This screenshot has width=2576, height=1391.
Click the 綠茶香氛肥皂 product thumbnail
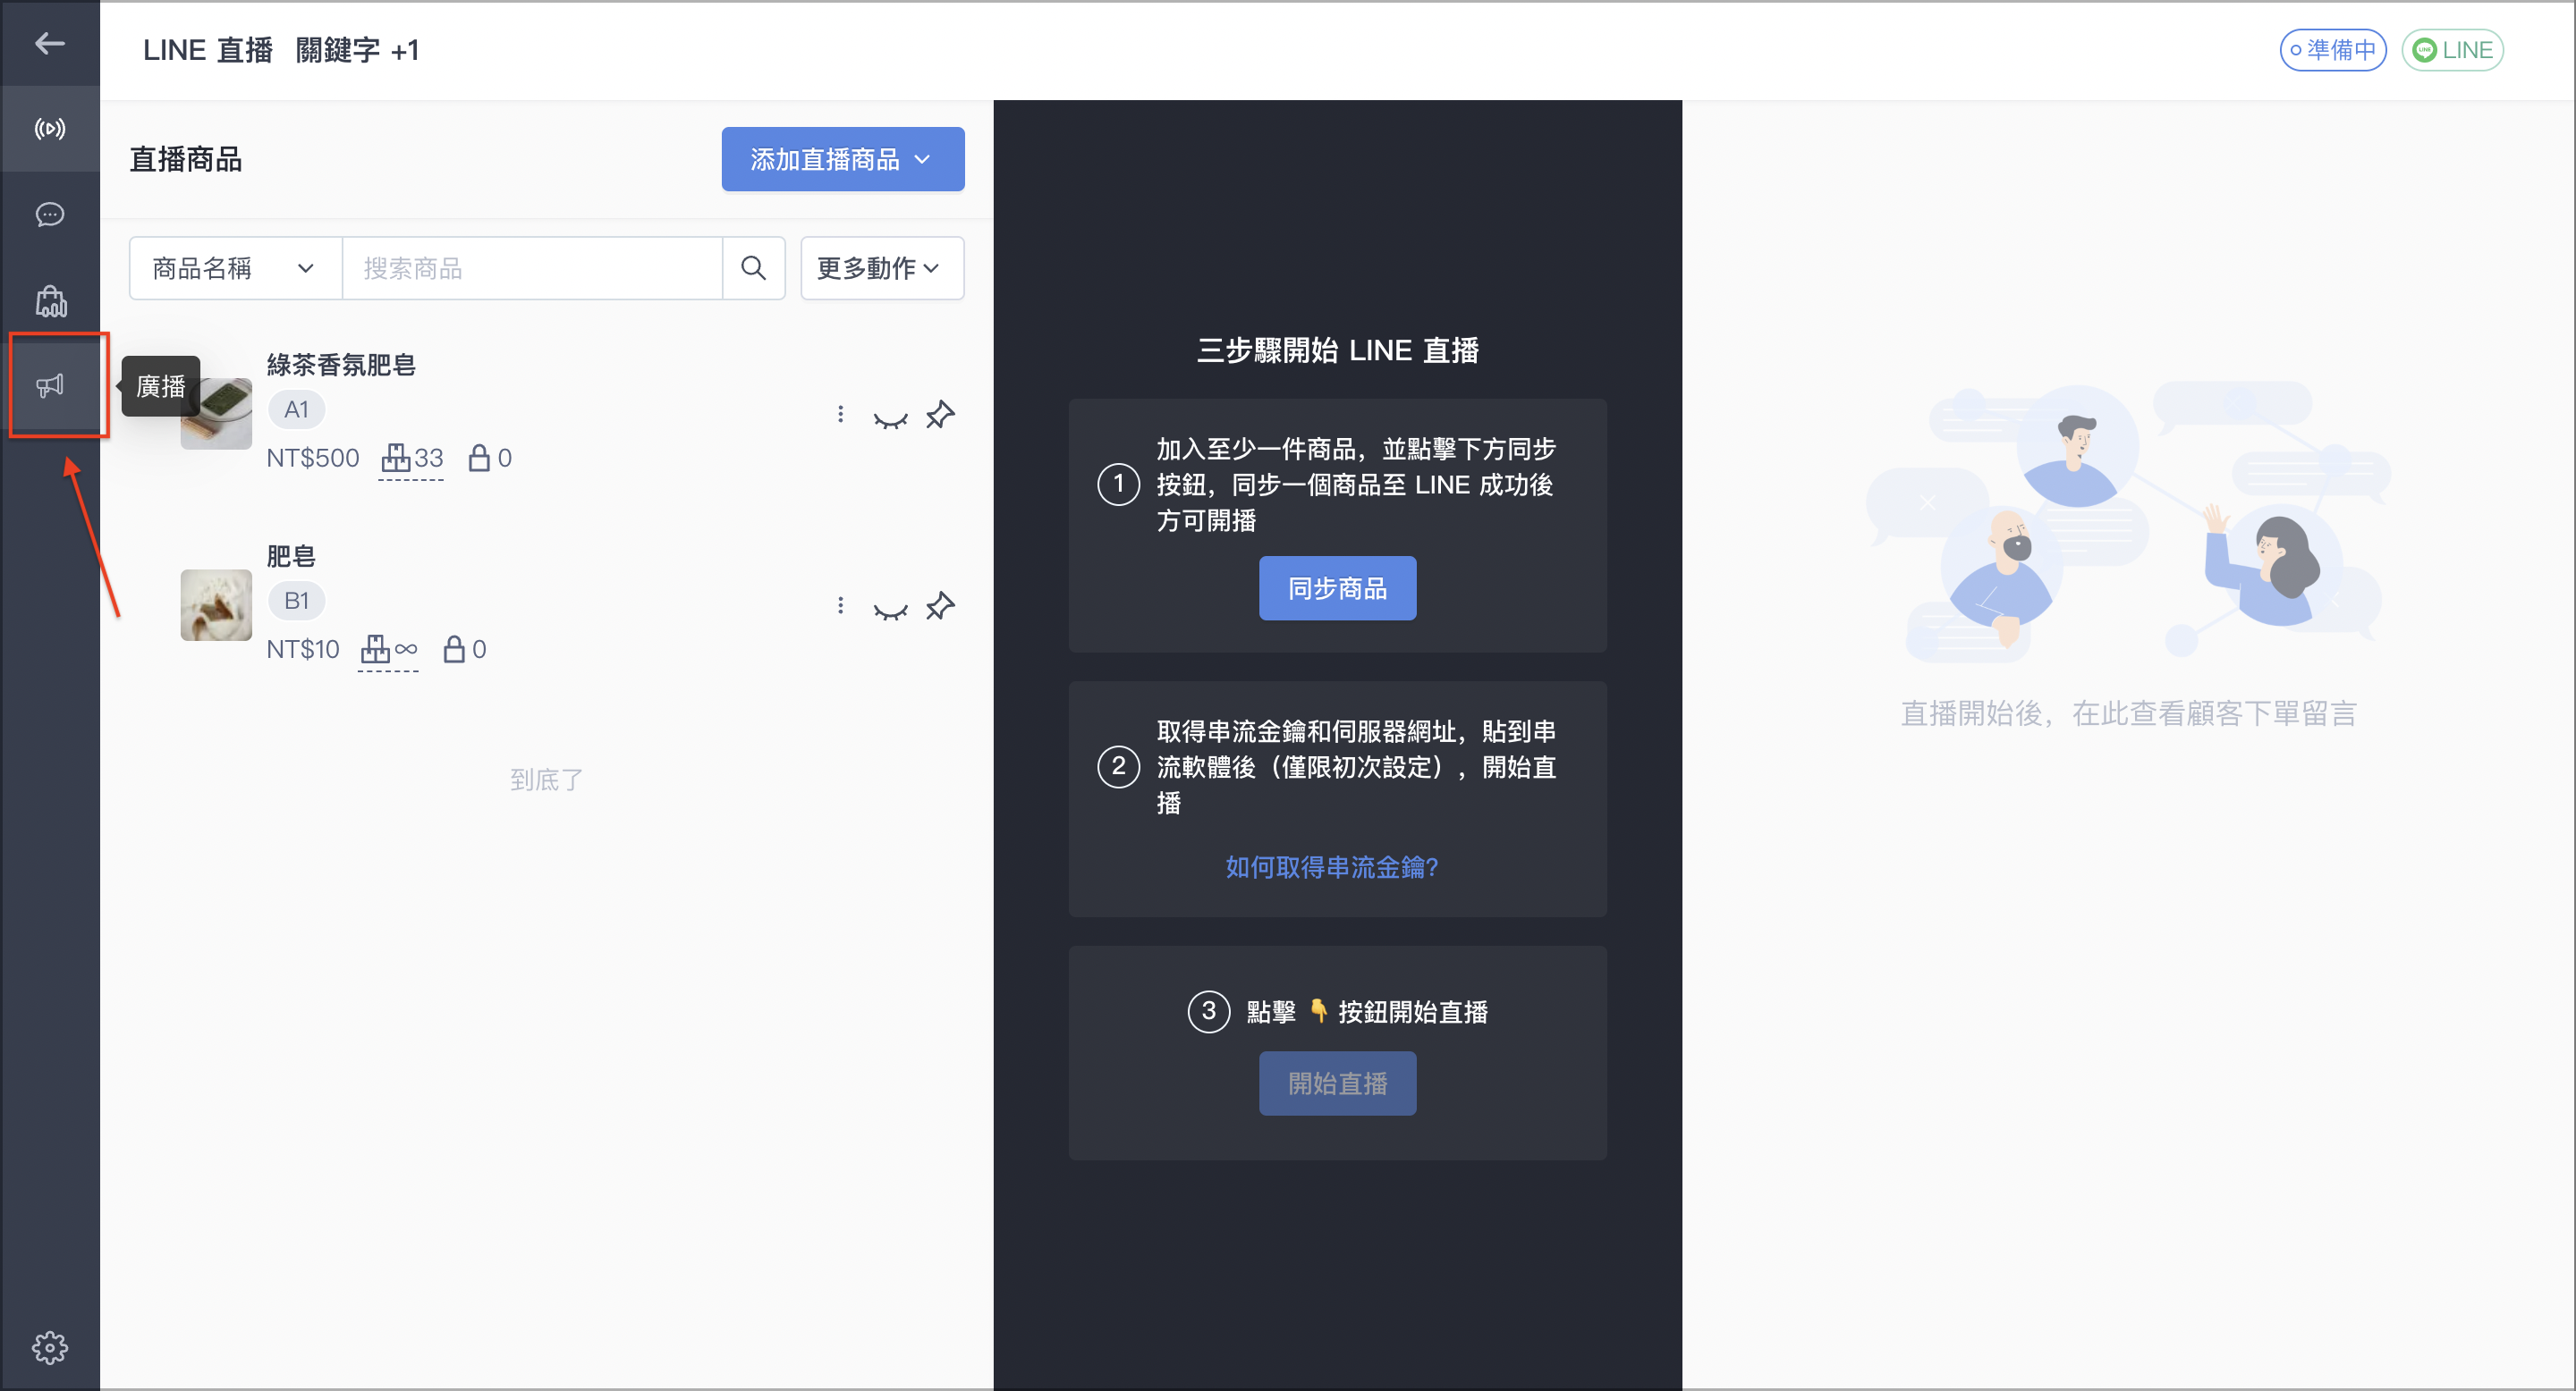216,414
